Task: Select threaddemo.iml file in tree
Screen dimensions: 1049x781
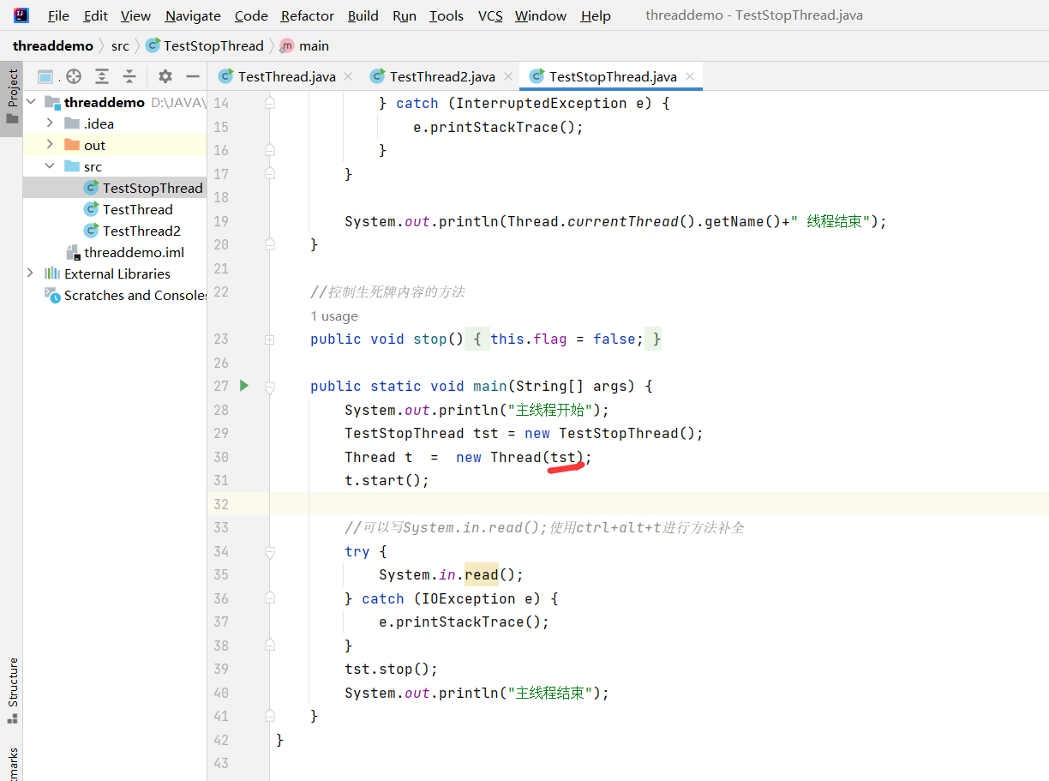Action: point(134,252)
